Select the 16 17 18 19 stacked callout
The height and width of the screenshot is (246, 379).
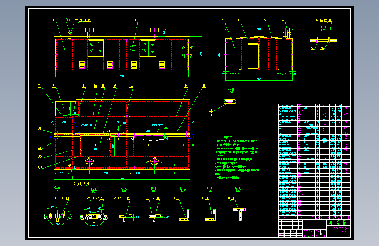pos(211,114)
